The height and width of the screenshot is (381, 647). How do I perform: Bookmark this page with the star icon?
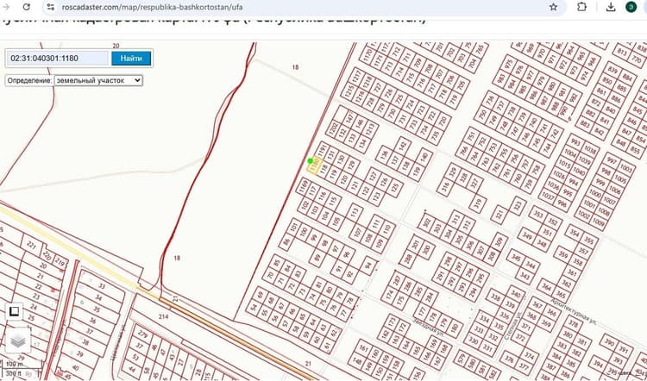click(x=553, y=7)
